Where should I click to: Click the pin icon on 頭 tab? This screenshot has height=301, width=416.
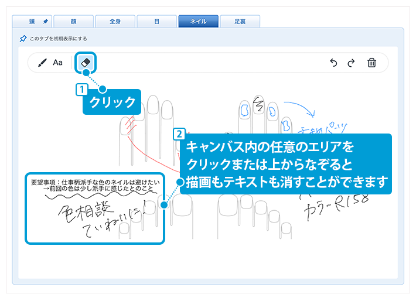(x=46, y=22)
